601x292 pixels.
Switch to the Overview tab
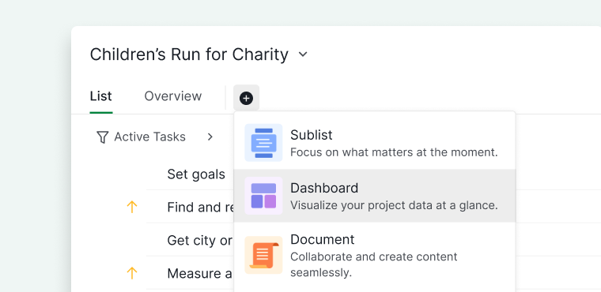173,96
